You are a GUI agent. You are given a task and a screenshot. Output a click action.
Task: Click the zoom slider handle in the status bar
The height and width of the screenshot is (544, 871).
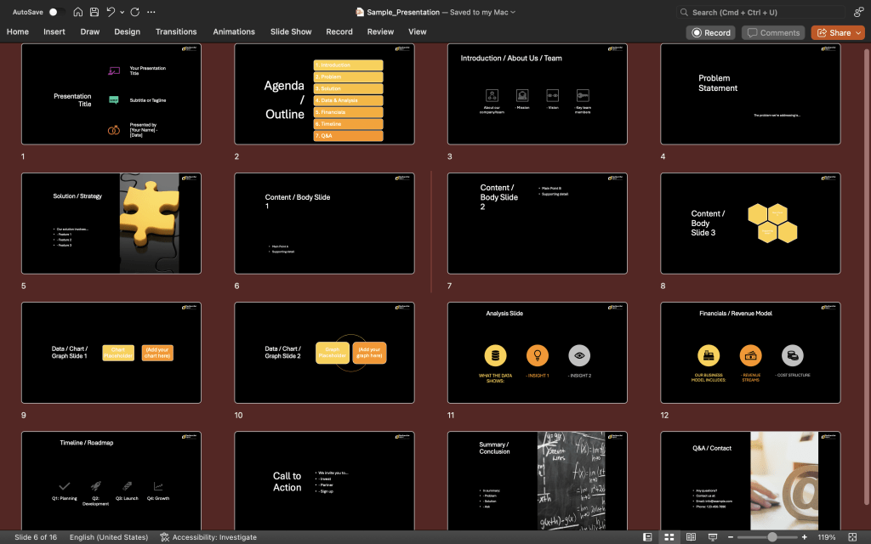pos(771,537)
